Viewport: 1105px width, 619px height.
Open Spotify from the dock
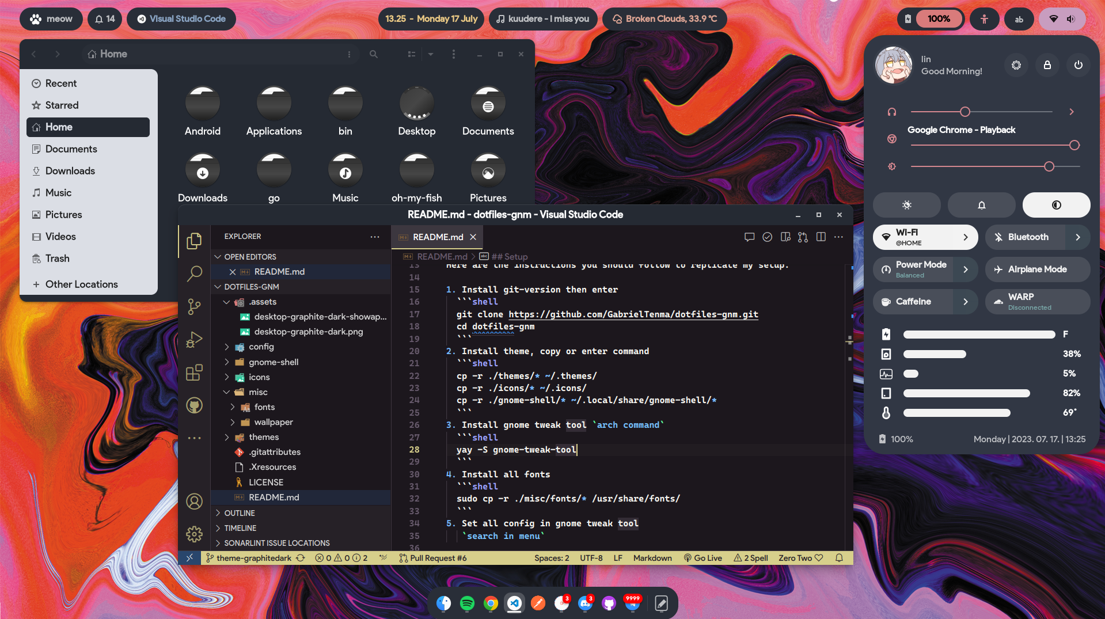pyautogui.click(x=467, y=603)
